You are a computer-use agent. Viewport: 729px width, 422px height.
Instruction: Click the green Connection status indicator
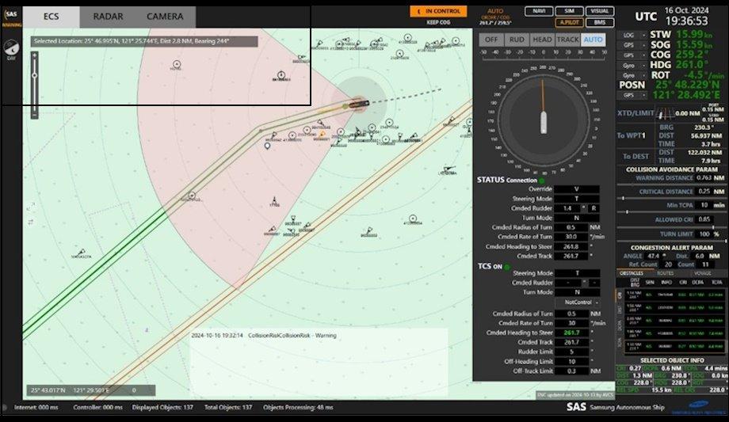542,181
